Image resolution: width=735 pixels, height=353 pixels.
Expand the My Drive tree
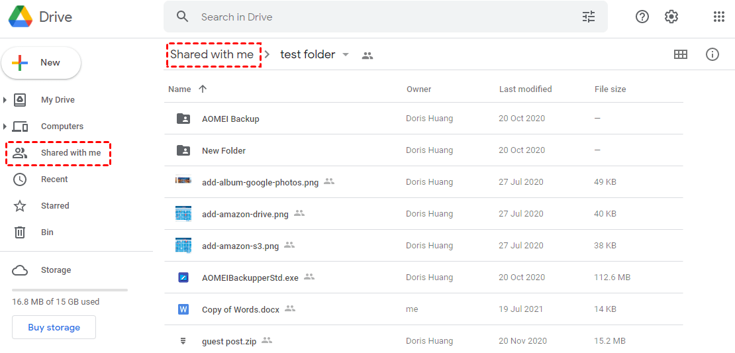pyautogui.click(x=5, y=100)
